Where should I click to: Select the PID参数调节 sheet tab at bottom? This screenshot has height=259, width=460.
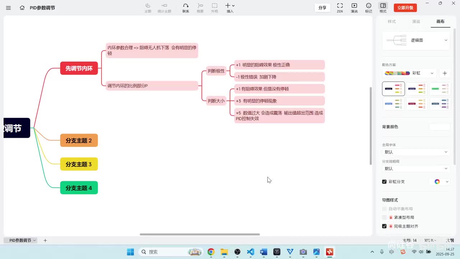23,240
